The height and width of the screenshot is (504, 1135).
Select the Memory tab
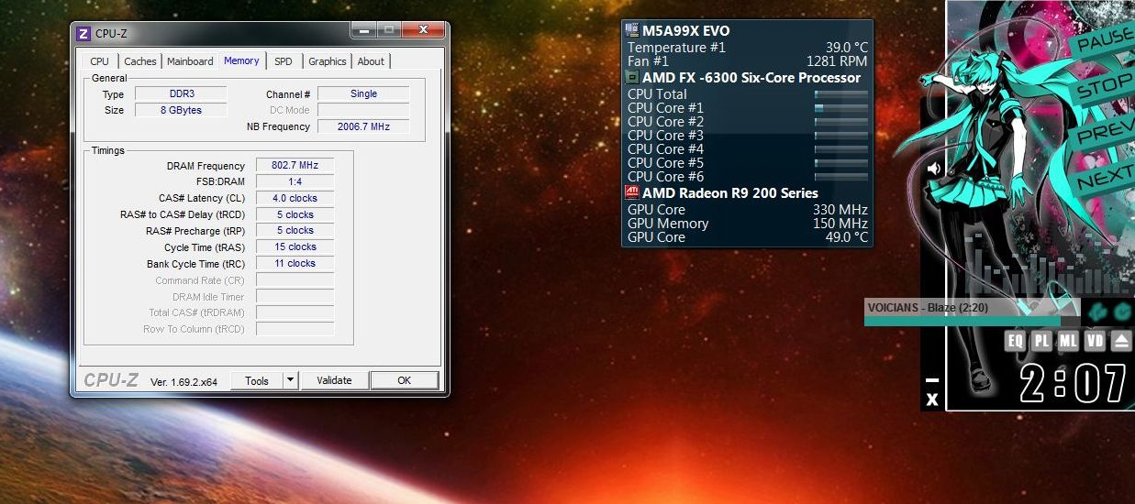(242, 60)
